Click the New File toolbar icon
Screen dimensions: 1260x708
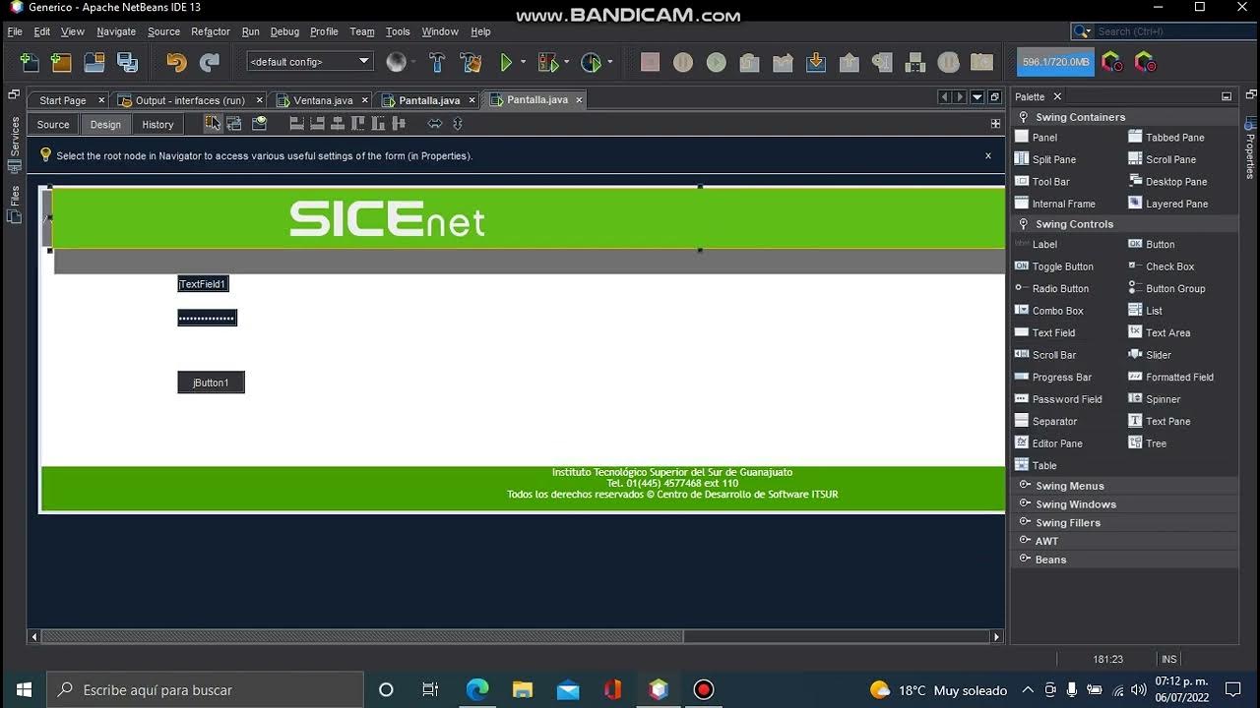[30, 63]
